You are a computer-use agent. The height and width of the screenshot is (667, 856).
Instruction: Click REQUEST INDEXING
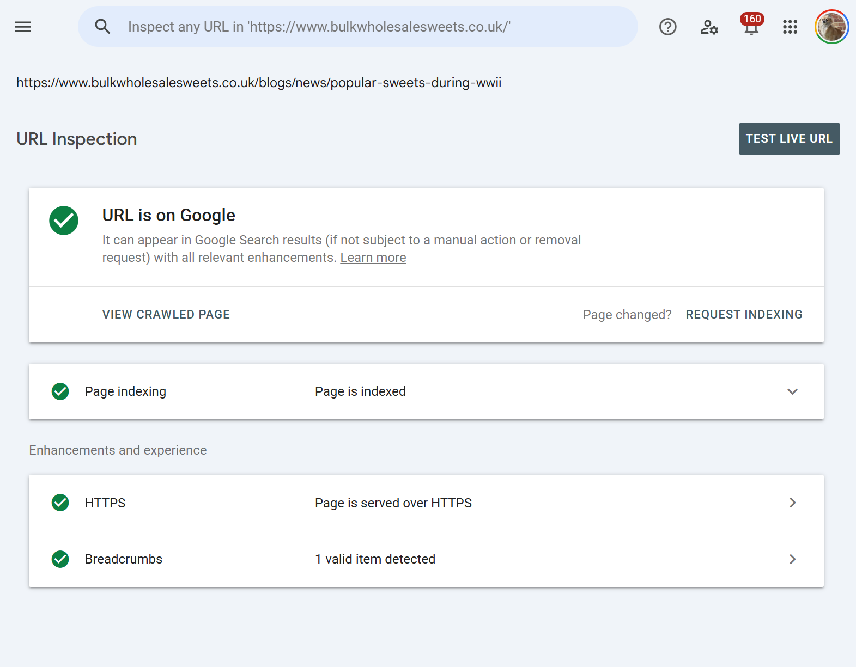(x=744, y=315)
